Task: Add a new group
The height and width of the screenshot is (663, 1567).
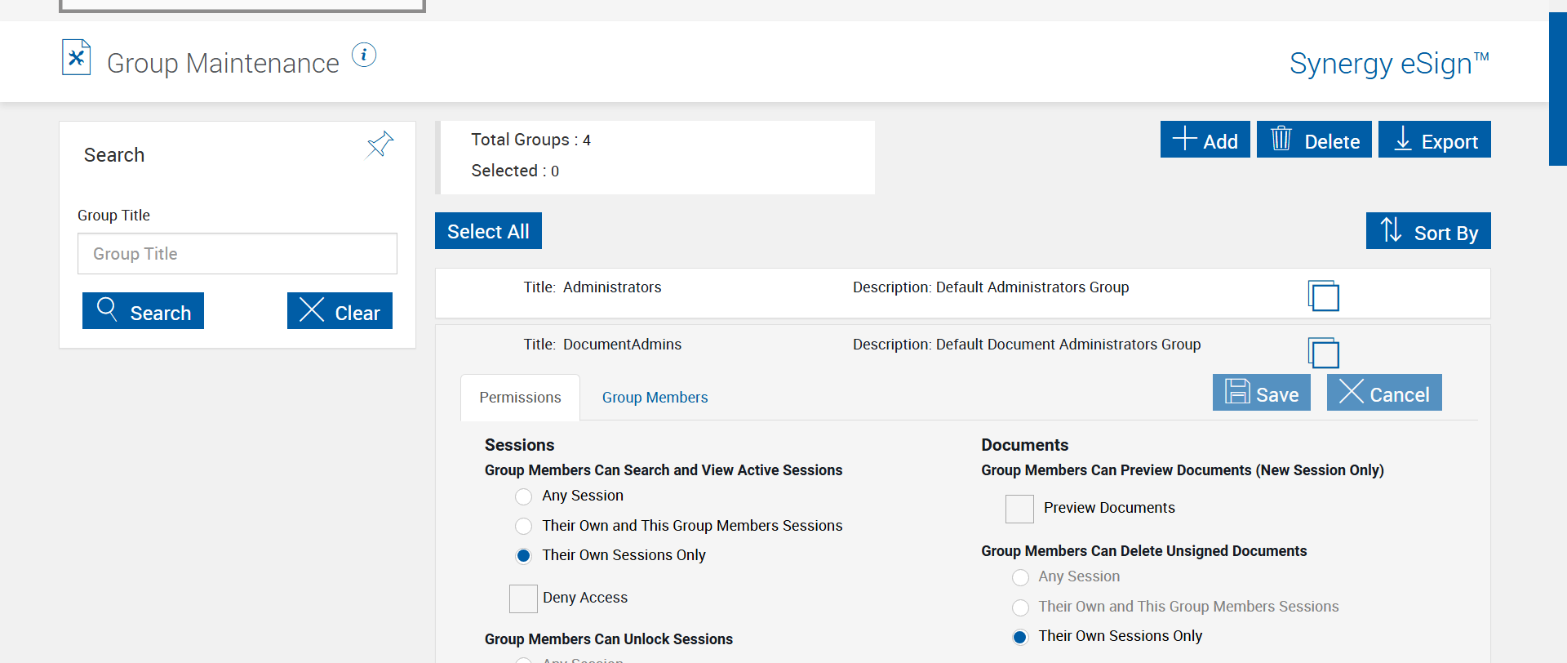Action: pos(1205,140)
